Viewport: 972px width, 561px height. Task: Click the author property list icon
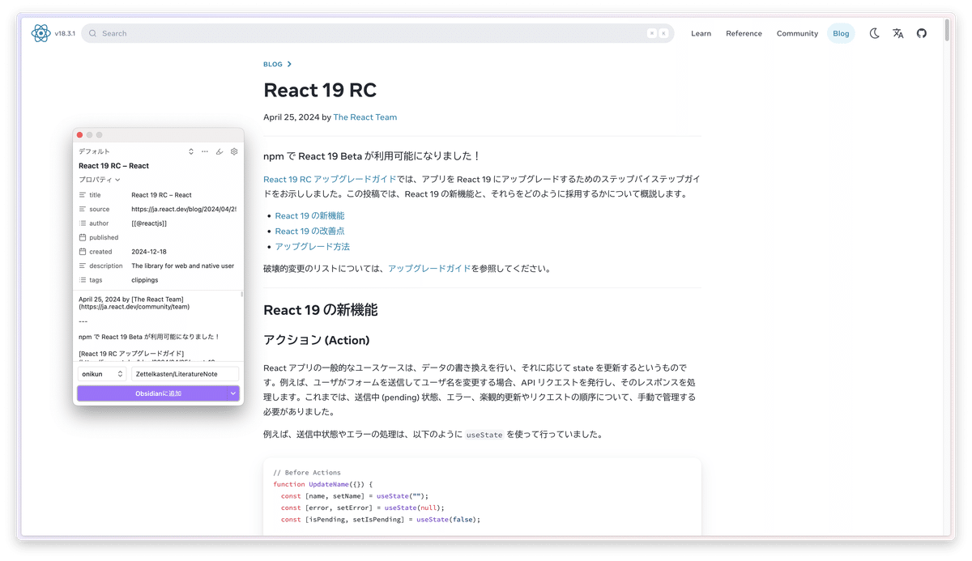tap(83, 223)
